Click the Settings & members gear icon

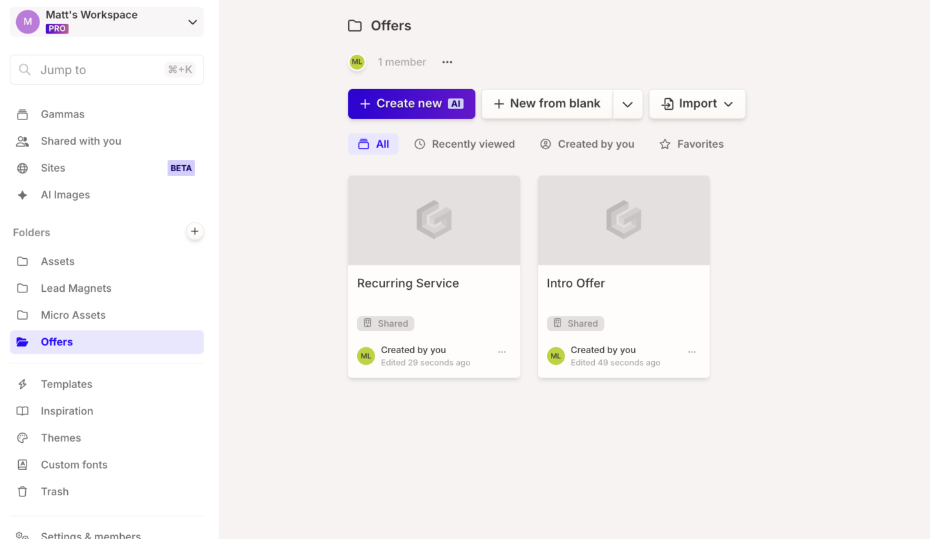coord(23,535)
